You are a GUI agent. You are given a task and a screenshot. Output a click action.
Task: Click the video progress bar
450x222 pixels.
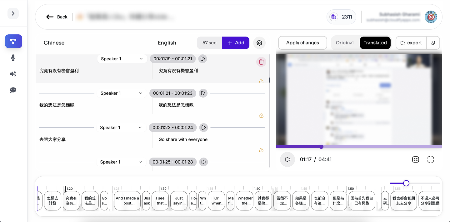[359, 147]
